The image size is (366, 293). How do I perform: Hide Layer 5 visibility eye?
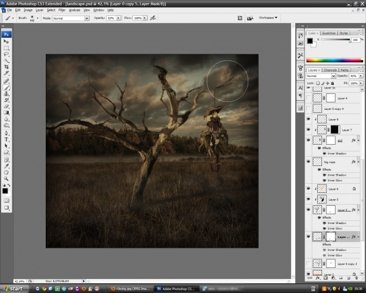[x=308, y=200]
